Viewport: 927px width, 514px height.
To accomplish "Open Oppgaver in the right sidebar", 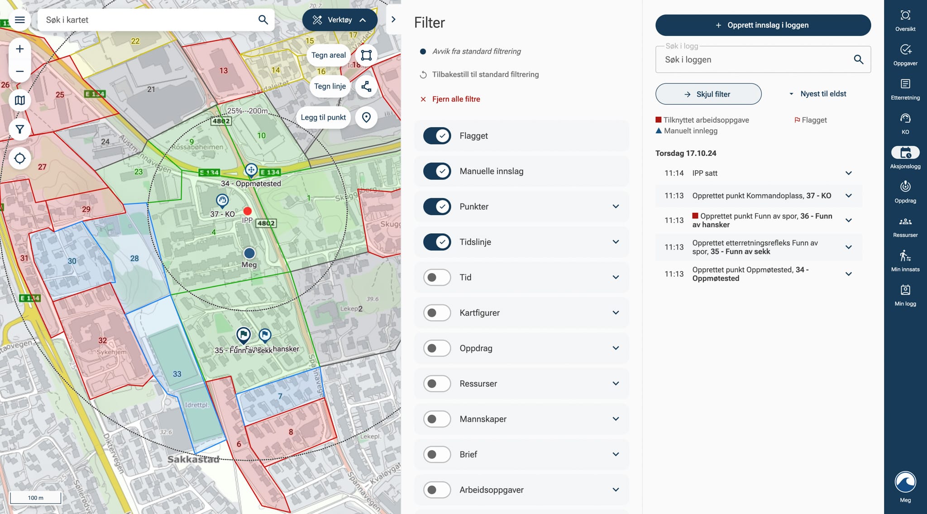I will [905, 54].
